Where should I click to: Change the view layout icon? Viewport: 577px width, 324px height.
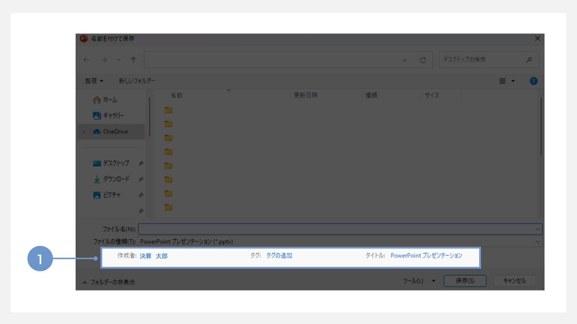[x=503, y=81]
